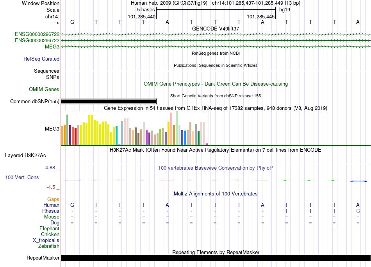
Task: Select the Rhesus alignment row label
Action: (x=51, y=211)
